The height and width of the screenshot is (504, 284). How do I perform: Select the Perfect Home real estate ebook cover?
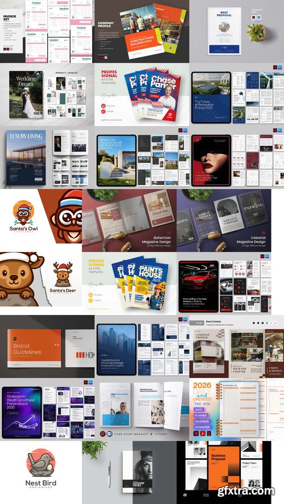coord(116,161)
